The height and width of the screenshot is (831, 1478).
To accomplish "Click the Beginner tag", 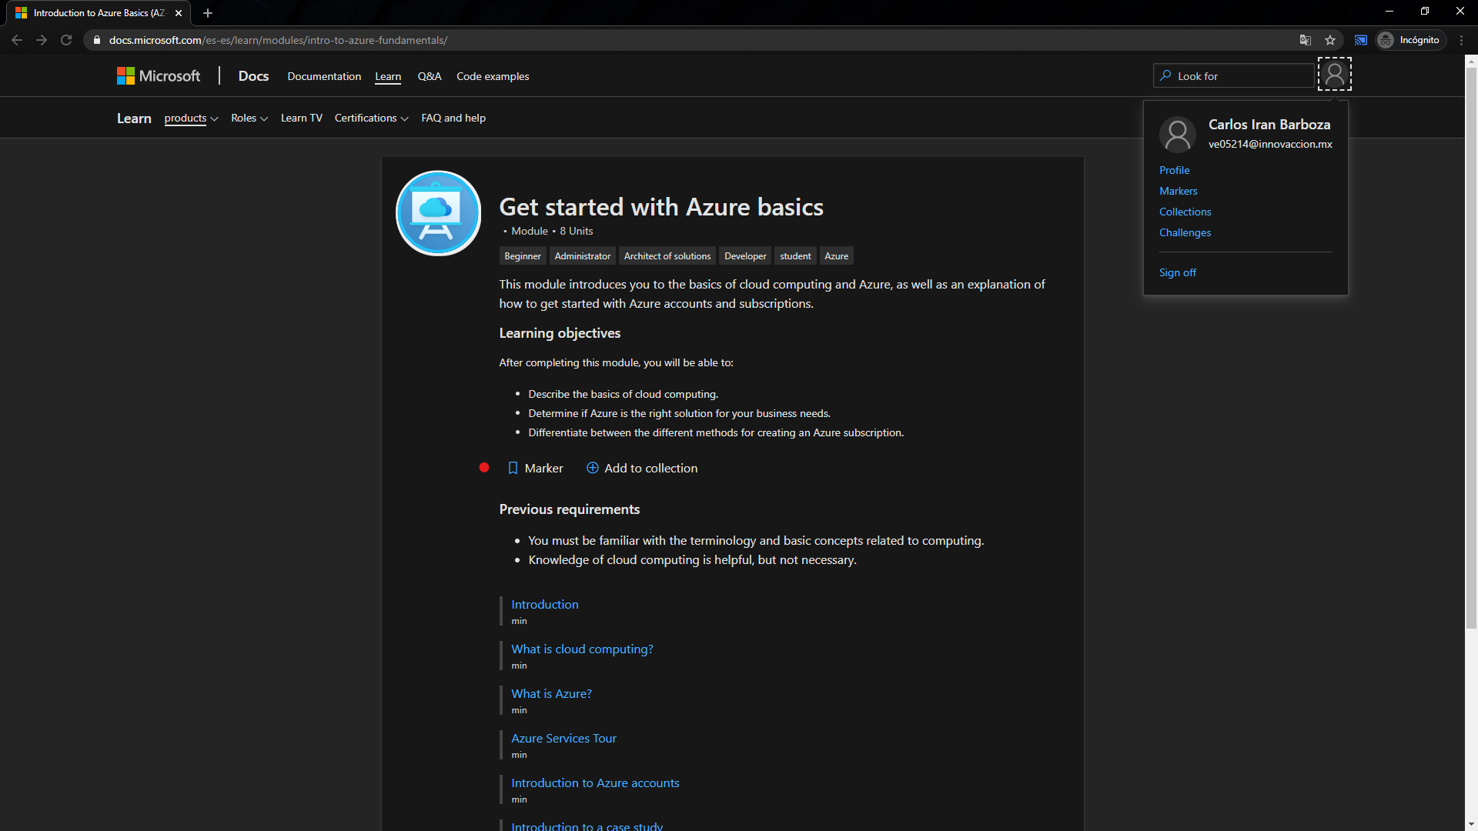I will pyautogui.click(x=523, y=256).
